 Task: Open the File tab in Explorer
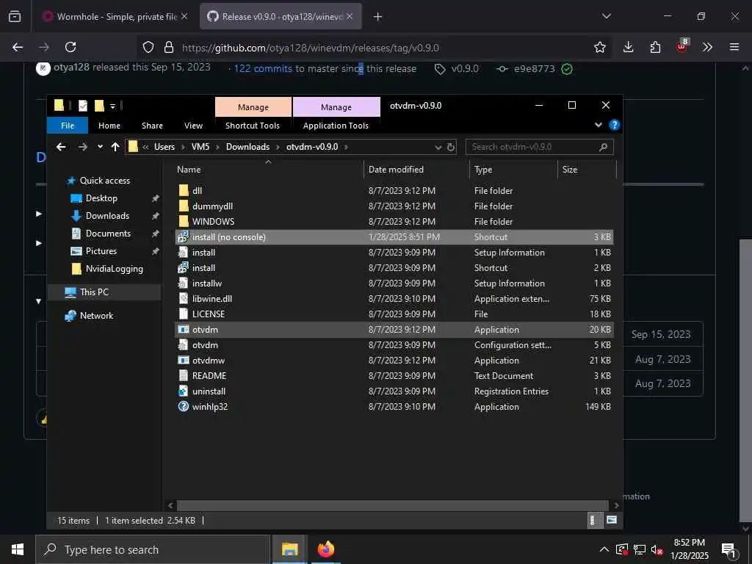68,126
